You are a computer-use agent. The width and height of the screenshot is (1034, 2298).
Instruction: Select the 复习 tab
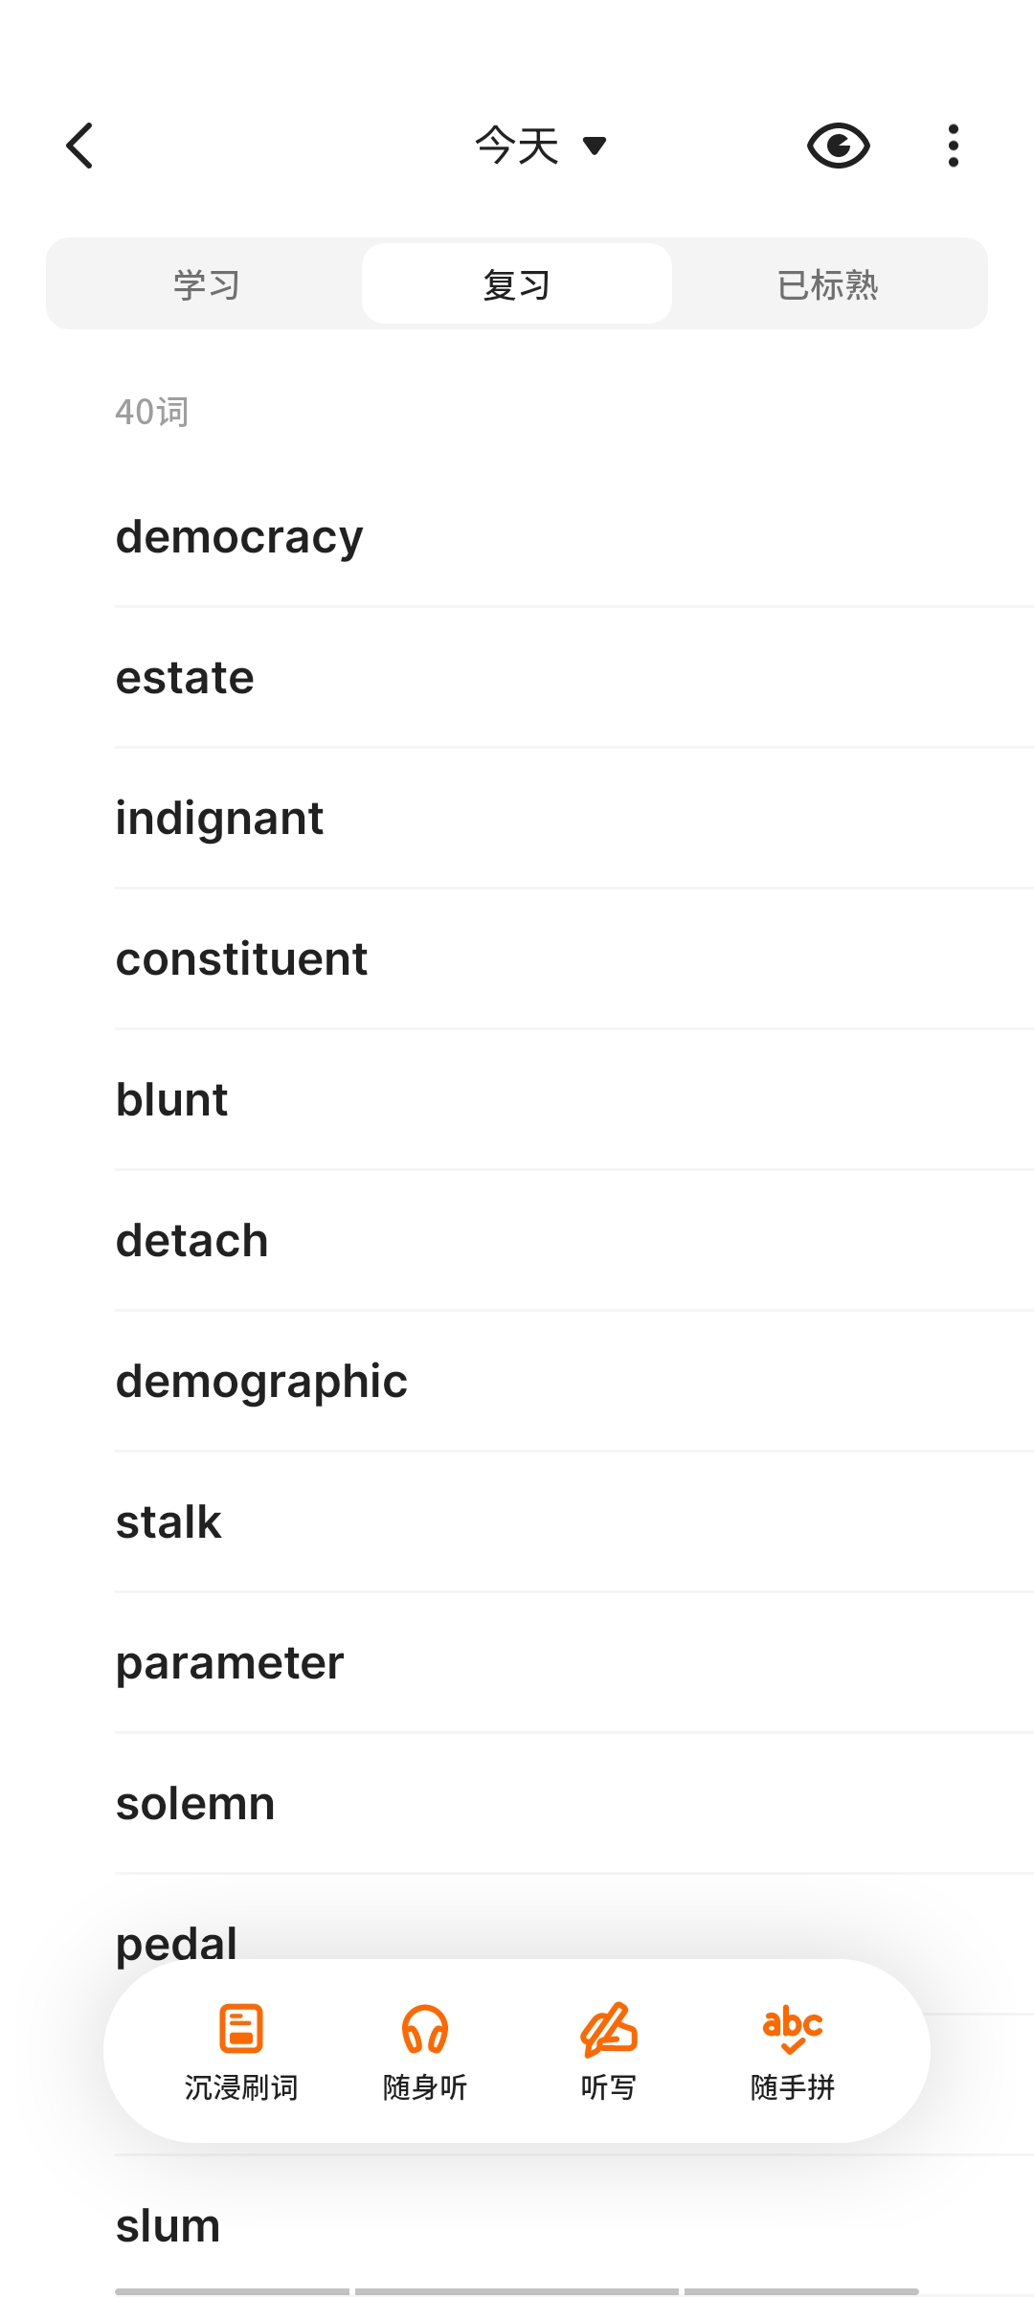[517, 284]
